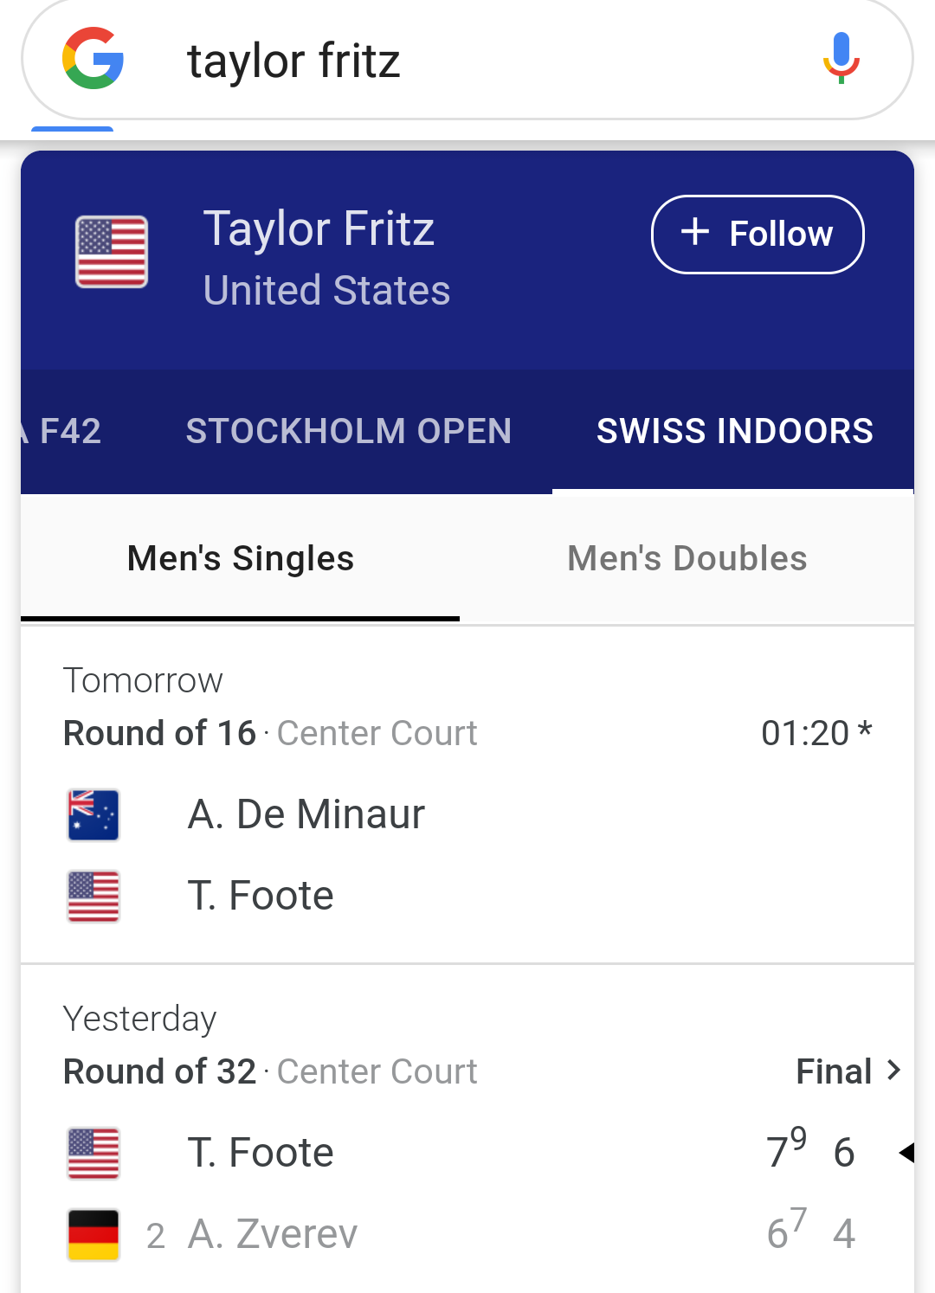Screen dimensions: 935x1293
Task: Open A. De Minaur player entry
Action: (x=306, y=814)
